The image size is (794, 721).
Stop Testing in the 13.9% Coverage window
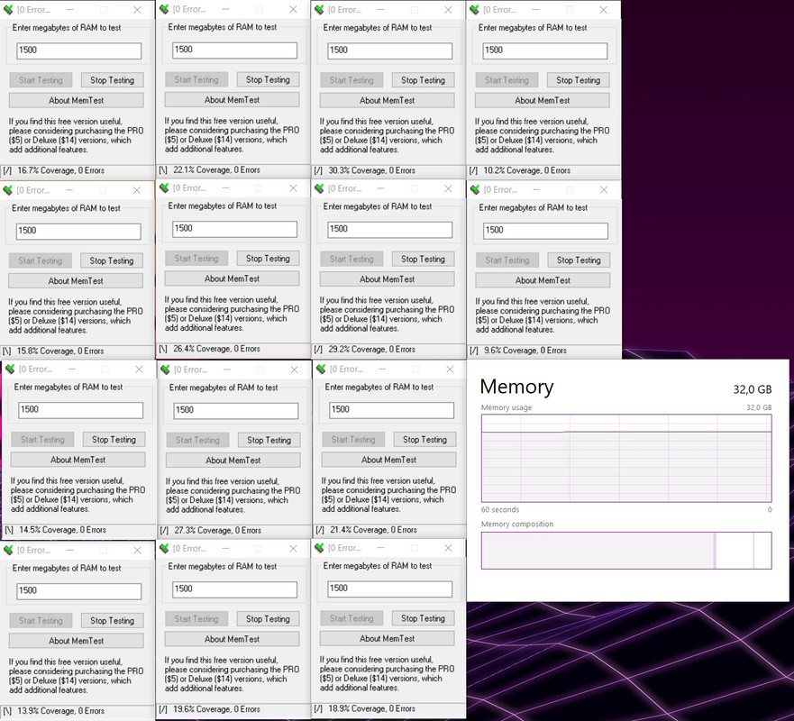pyautogui.click(x=112, y=620)
